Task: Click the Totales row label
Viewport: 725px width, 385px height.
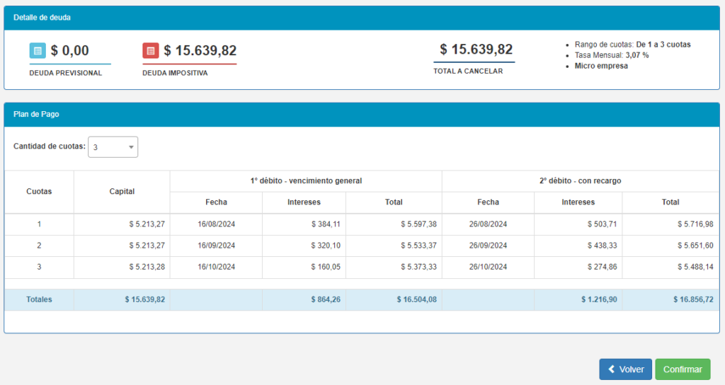Action: coord(39,299)
